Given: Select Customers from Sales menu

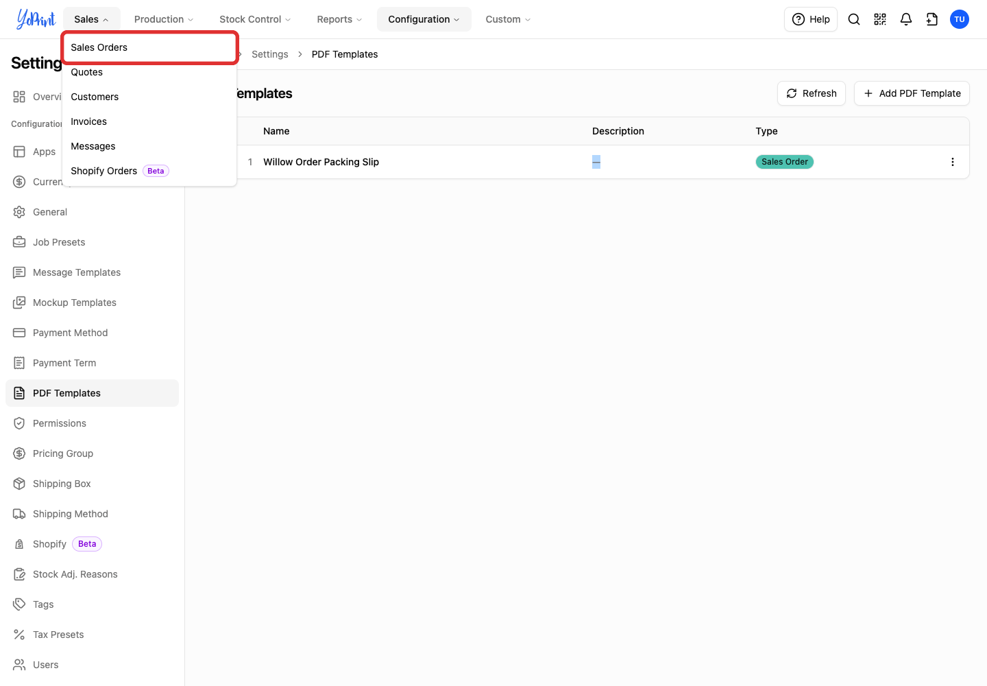Looking at the screenshot, I should click(x=149, y=97).
